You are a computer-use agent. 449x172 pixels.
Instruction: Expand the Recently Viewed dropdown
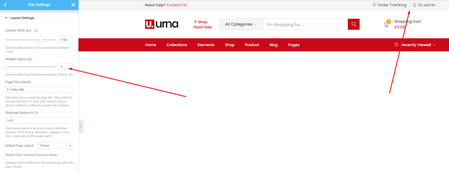pyautogui.click(x=418, y=45)
